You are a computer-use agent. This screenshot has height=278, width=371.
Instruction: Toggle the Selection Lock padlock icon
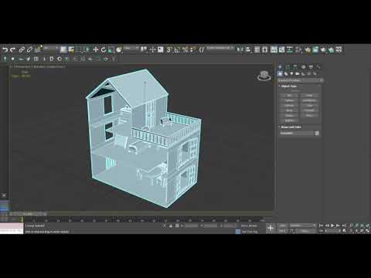point(171,225)
